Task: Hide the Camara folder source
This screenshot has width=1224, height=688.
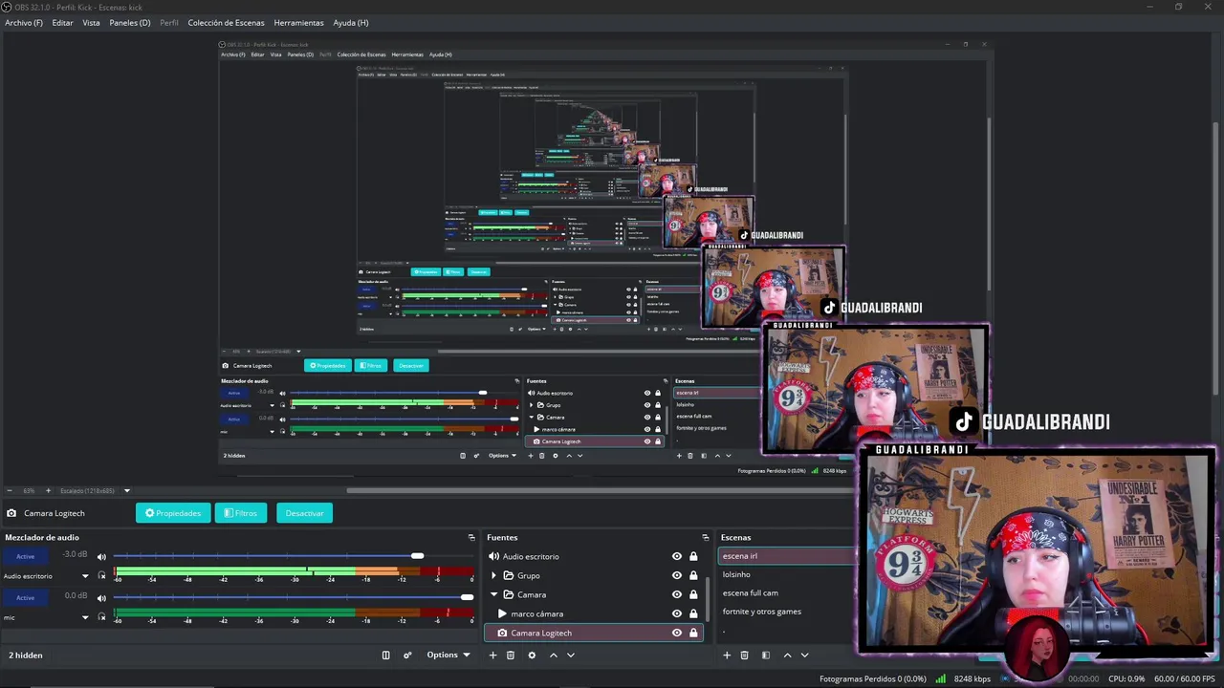Action: pyautogui.click(x=677, y=594)
